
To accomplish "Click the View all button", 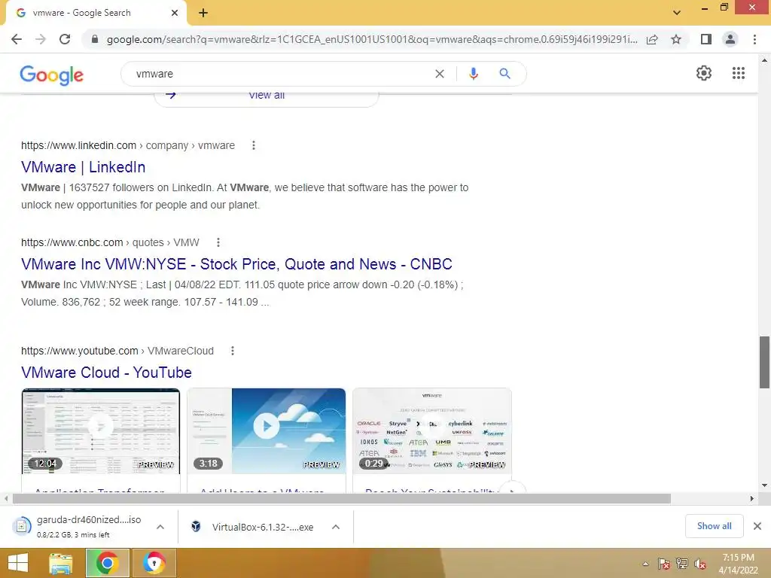I will pos(267,96).
